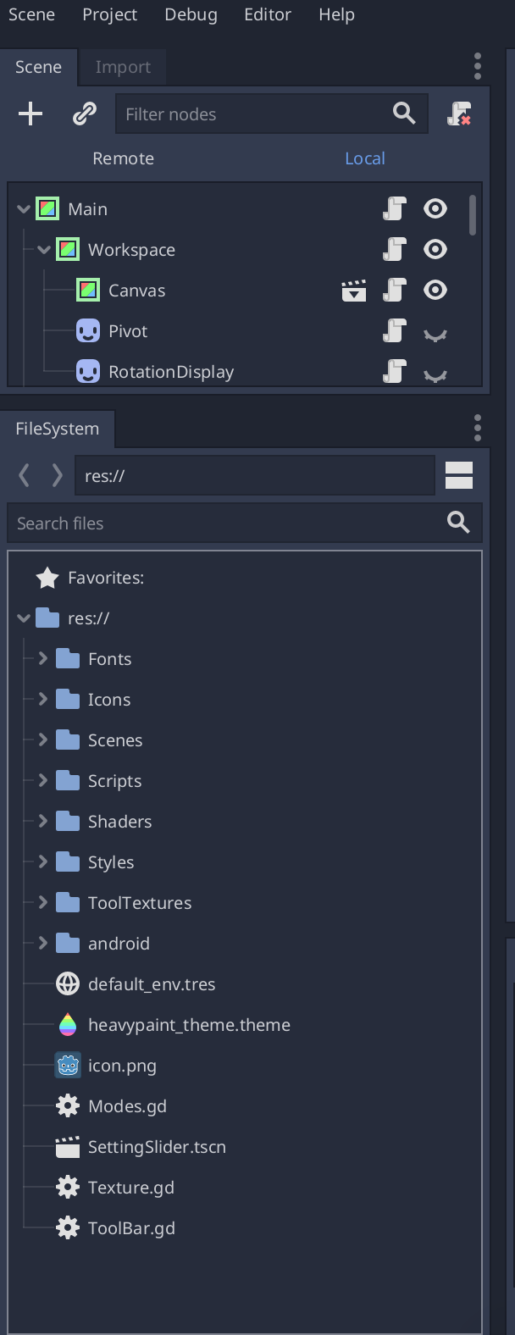Switch to the Remote scene view
The height and width of the screenshot is (1335, 515).
[123, 158]
